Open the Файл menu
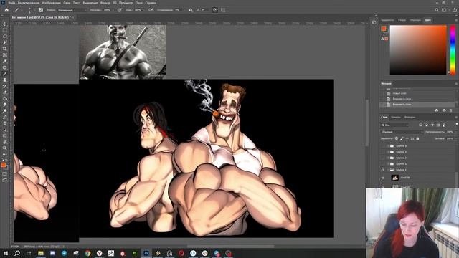 tap(11, 3)
